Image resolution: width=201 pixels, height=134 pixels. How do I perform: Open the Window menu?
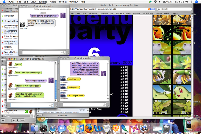pos(73,2)
